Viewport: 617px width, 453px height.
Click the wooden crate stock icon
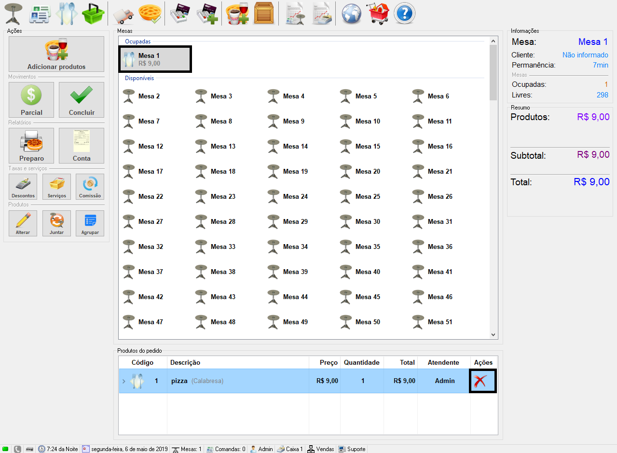point(263,14)
